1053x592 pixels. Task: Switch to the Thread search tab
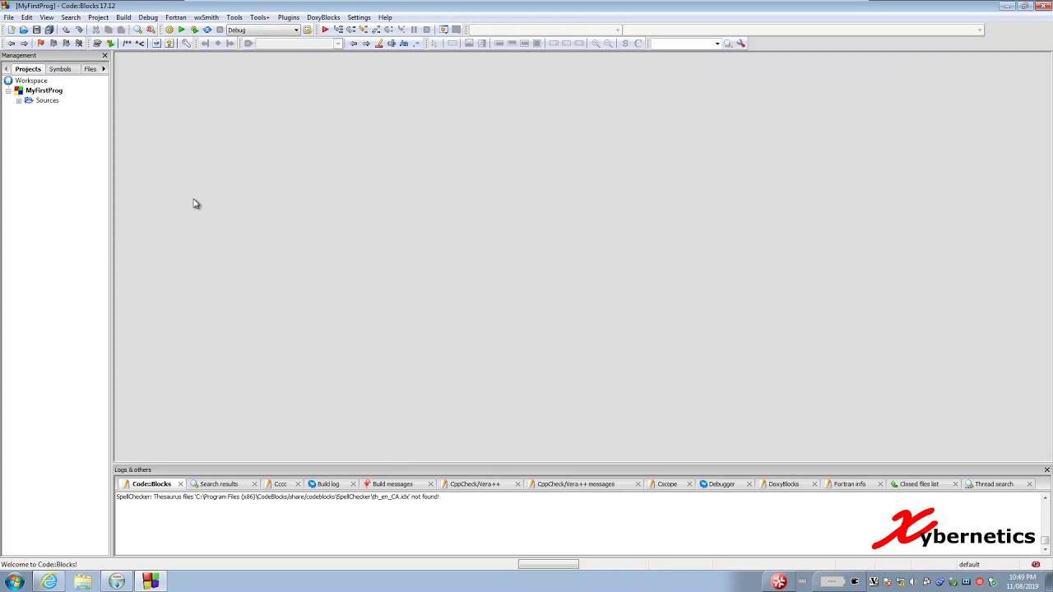coord(994,484)
